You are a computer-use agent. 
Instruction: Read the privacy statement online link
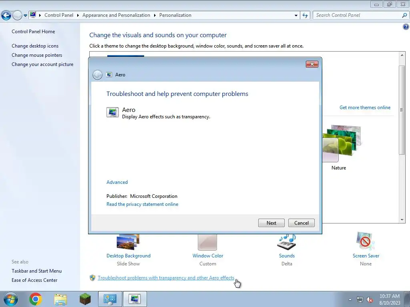tap(142, 204)
